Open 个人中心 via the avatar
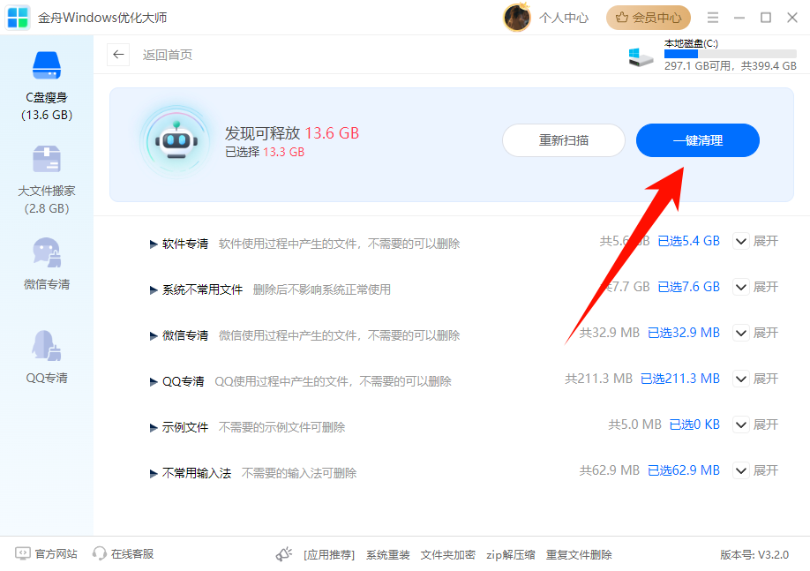Viewport: 810px width, 571px height. pos(517,17)
